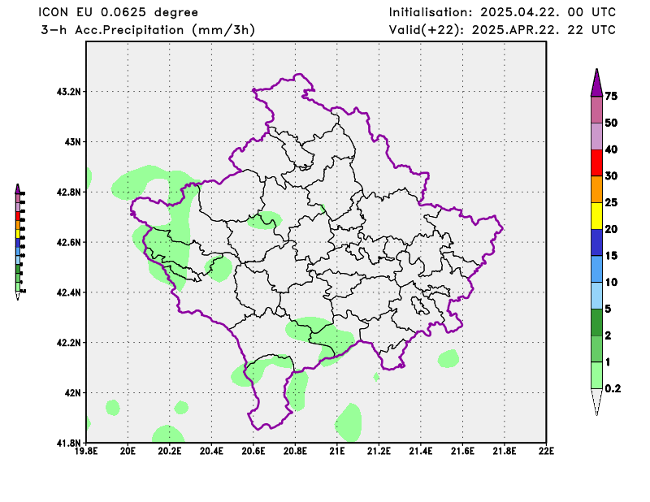Click the legend value "40"
This screenshot has height=502, width=650.
(611, 149)
